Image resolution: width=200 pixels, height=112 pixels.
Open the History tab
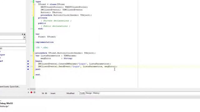(96, 93)
